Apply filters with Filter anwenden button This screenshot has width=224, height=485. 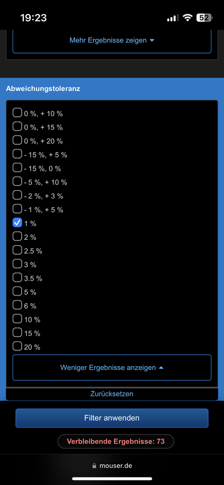click(x=112, y=418)
